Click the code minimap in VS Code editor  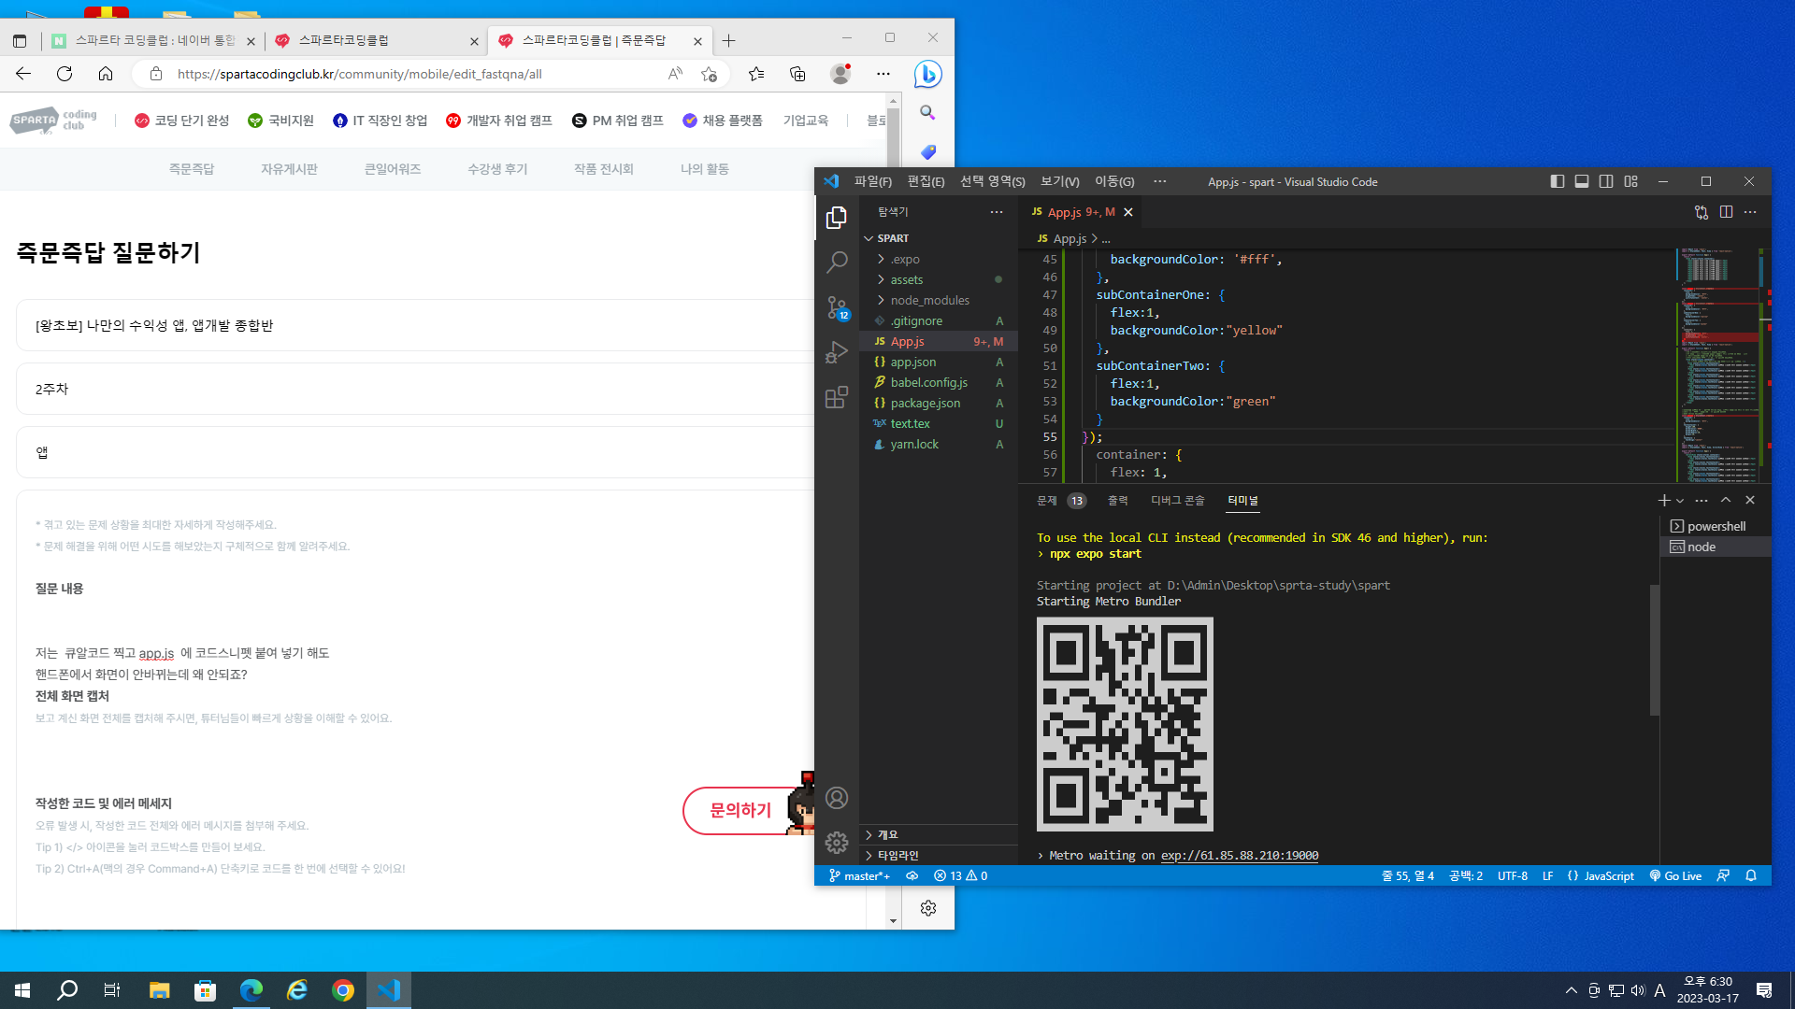pos(1718,365)
